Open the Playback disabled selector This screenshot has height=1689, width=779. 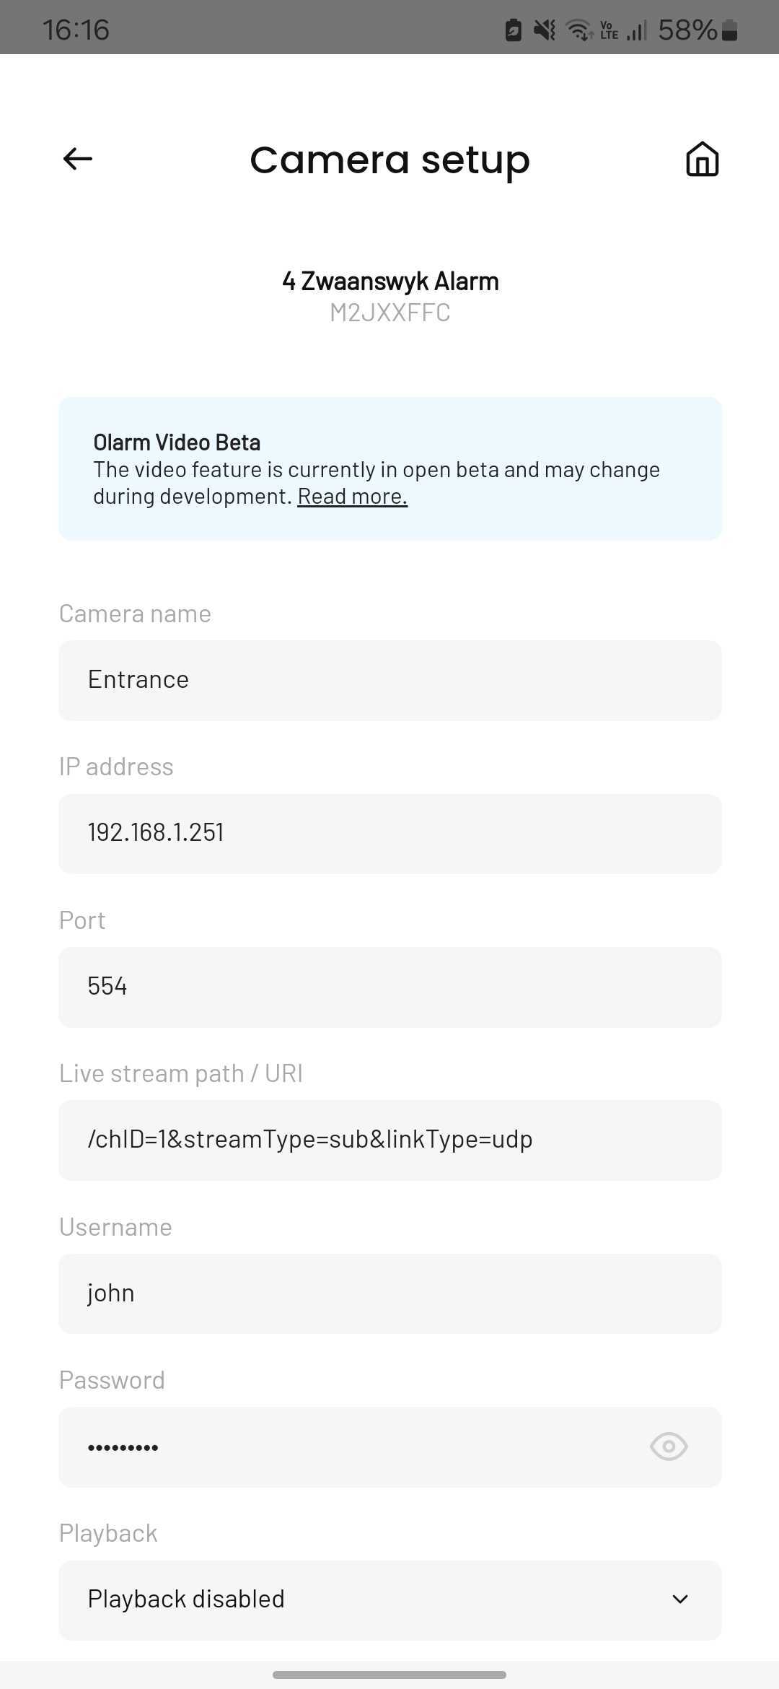point(390,1599)
